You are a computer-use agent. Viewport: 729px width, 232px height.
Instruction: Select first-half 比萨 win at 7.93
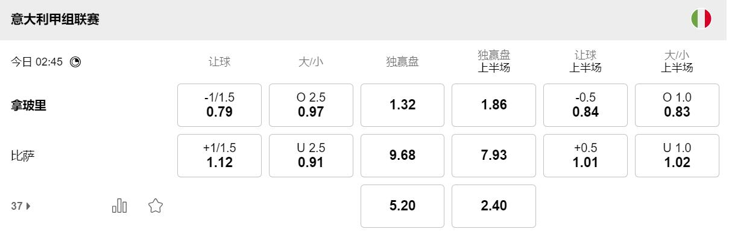494,156
